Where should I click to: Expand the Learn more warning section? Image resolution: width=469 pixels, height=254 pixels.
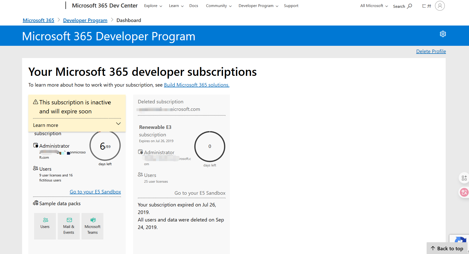point(77,125)
